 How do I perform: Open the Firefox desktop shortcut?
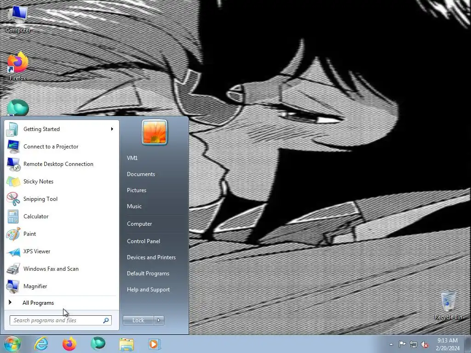point(17,66)
